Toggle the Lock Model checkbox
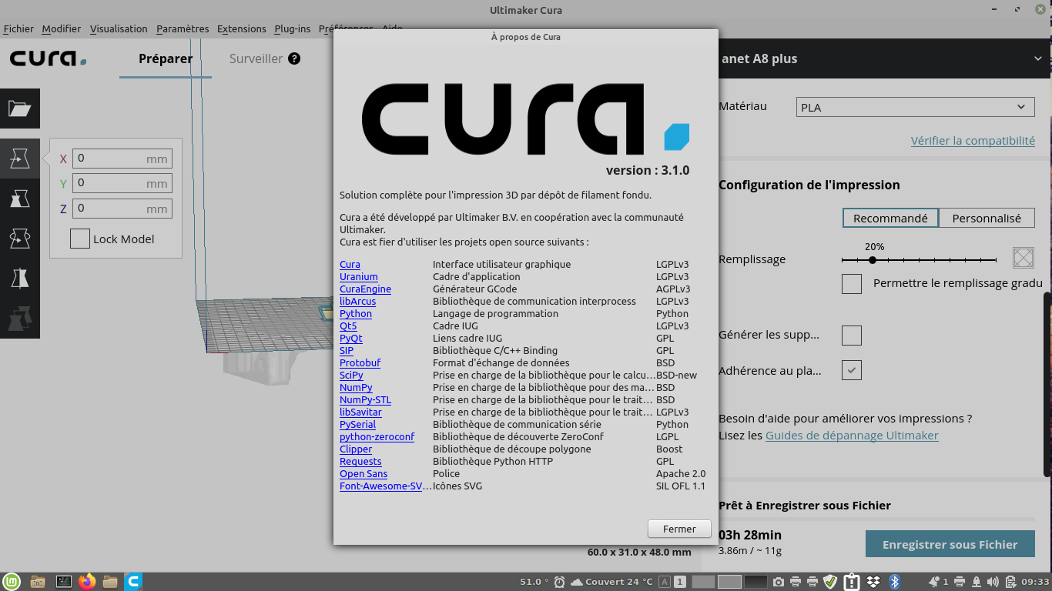This screenshot has width=1052, height=591. click(80, 239)
